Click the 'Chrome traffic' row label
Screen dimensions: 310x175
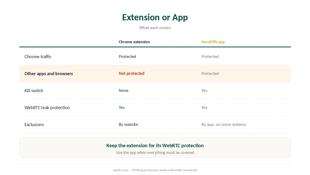tap(38, 57)
